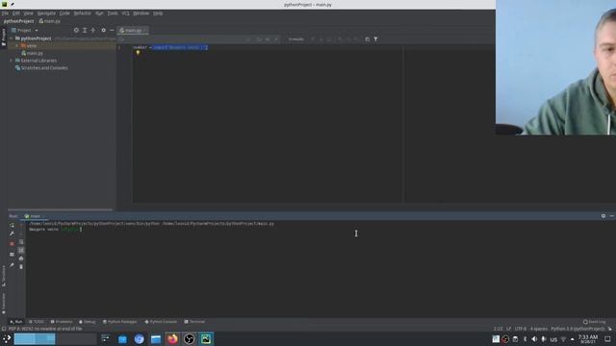This screenshot has width=616, height=346.
Task: Click the Python 3.9 interpreter status
Action: tap(577, 329)
